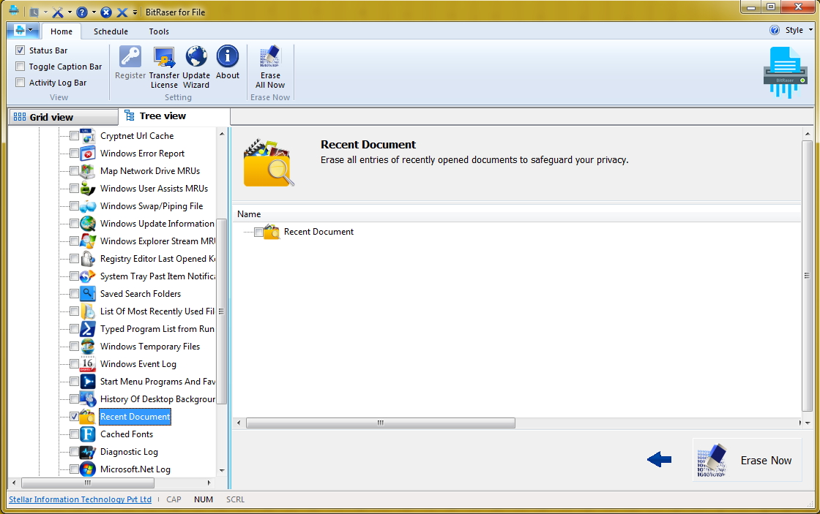Open the application menu button dropdown
This screenshot has width=820, height=514.
click(x=23, y=30)
